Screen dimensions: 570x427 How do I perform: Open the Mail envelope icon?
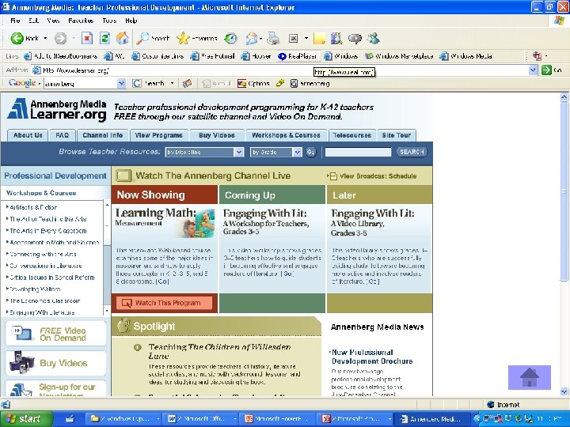point(251,38)
